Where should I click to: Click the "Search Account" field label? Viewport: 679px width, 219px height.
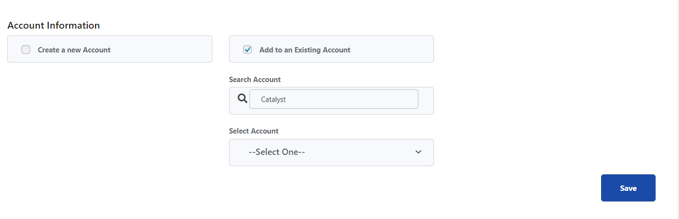pos(255,80)
